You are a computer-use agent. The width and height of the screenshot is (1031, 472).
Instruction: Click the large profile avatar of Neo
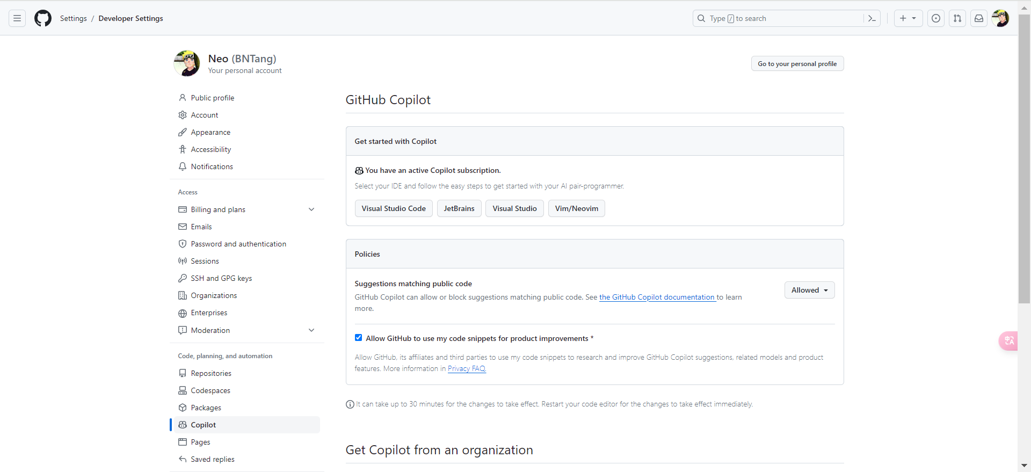click(187, 63)
